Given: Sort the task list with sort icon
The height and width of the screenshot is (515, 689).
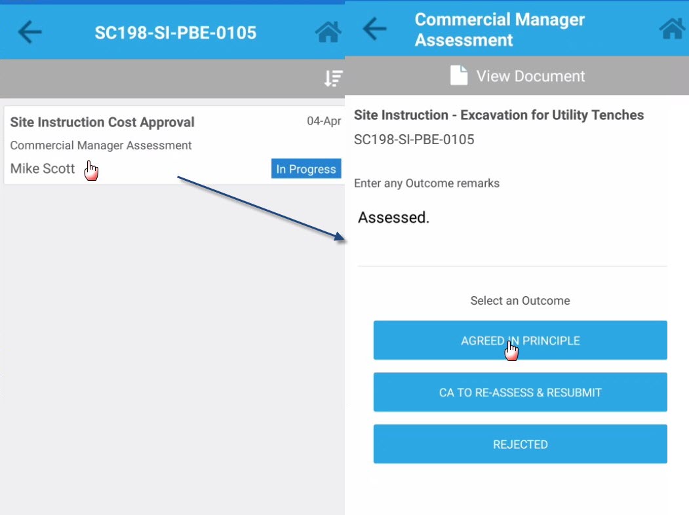Looking at the screenshot, I should pos(333,78).
